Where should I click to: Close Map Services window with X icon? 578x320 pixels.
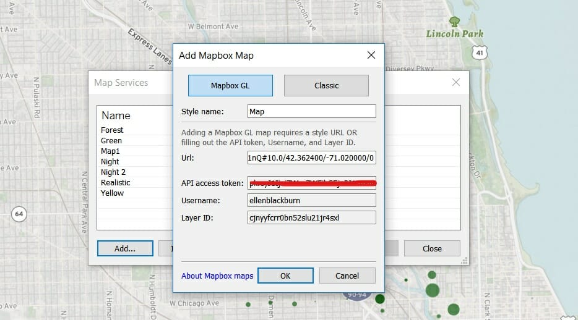click(x=456, y=82)
